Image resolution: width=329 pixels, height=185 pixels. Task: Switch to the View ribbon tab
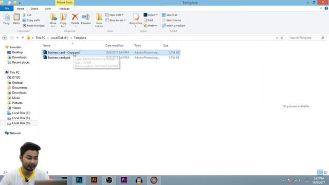[x=48, y=9]
